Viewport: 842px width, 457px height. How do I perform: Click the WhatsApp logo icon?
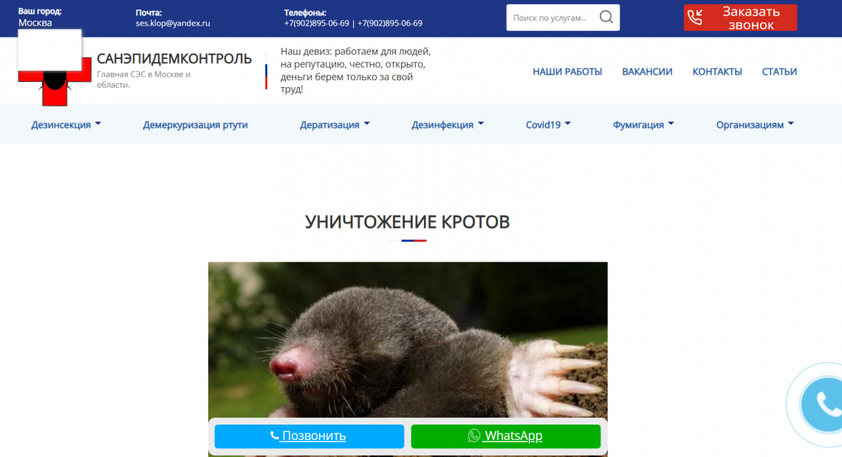(473, 436)
